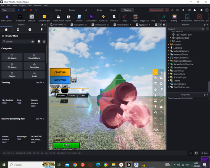Screen dimensions: 210x168
Task: Click the Explorer vertical scrollbar
Action: [x=209, y=86]
